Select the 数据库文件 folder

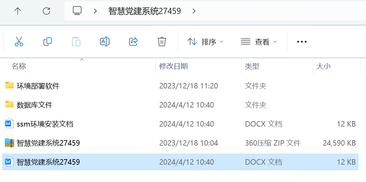click(34, 105)
